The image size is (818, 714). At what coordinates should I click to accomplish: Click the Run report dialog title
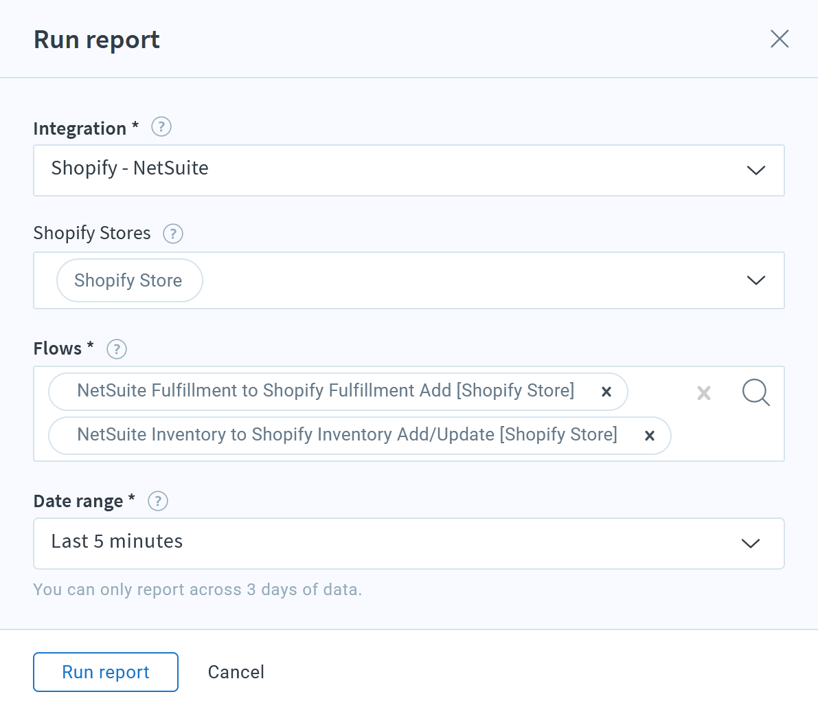click(97, 40)
